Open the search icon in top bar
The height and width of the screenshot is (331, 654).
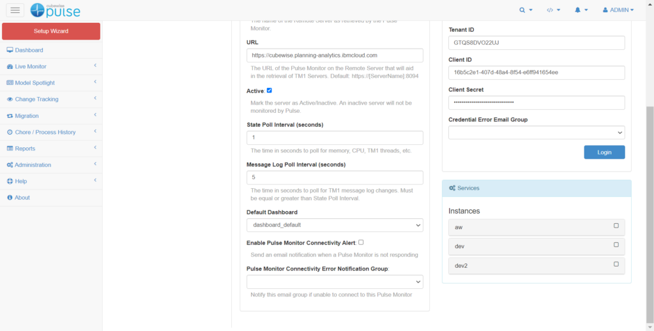click(522, 10)
